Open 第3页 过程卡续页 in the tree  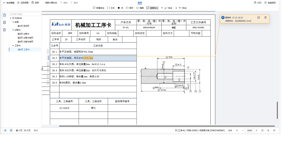point(25,38)
